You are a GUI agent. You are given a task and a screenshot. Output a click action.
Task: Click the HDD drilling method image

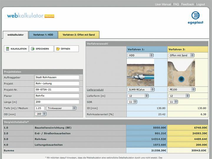point(140,73)
